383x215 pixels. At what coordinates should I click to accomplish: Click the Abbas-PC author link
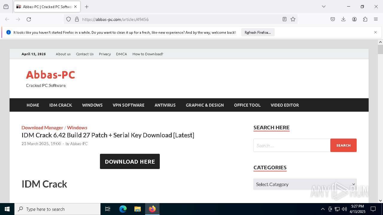[x=79, y=144]
